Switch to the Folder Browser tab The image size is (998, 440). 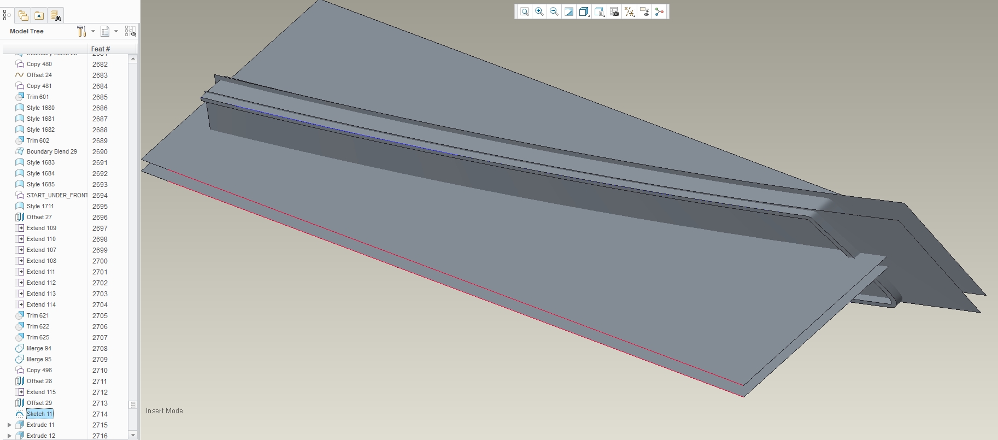pyautogui.click(x=23, y=15)
